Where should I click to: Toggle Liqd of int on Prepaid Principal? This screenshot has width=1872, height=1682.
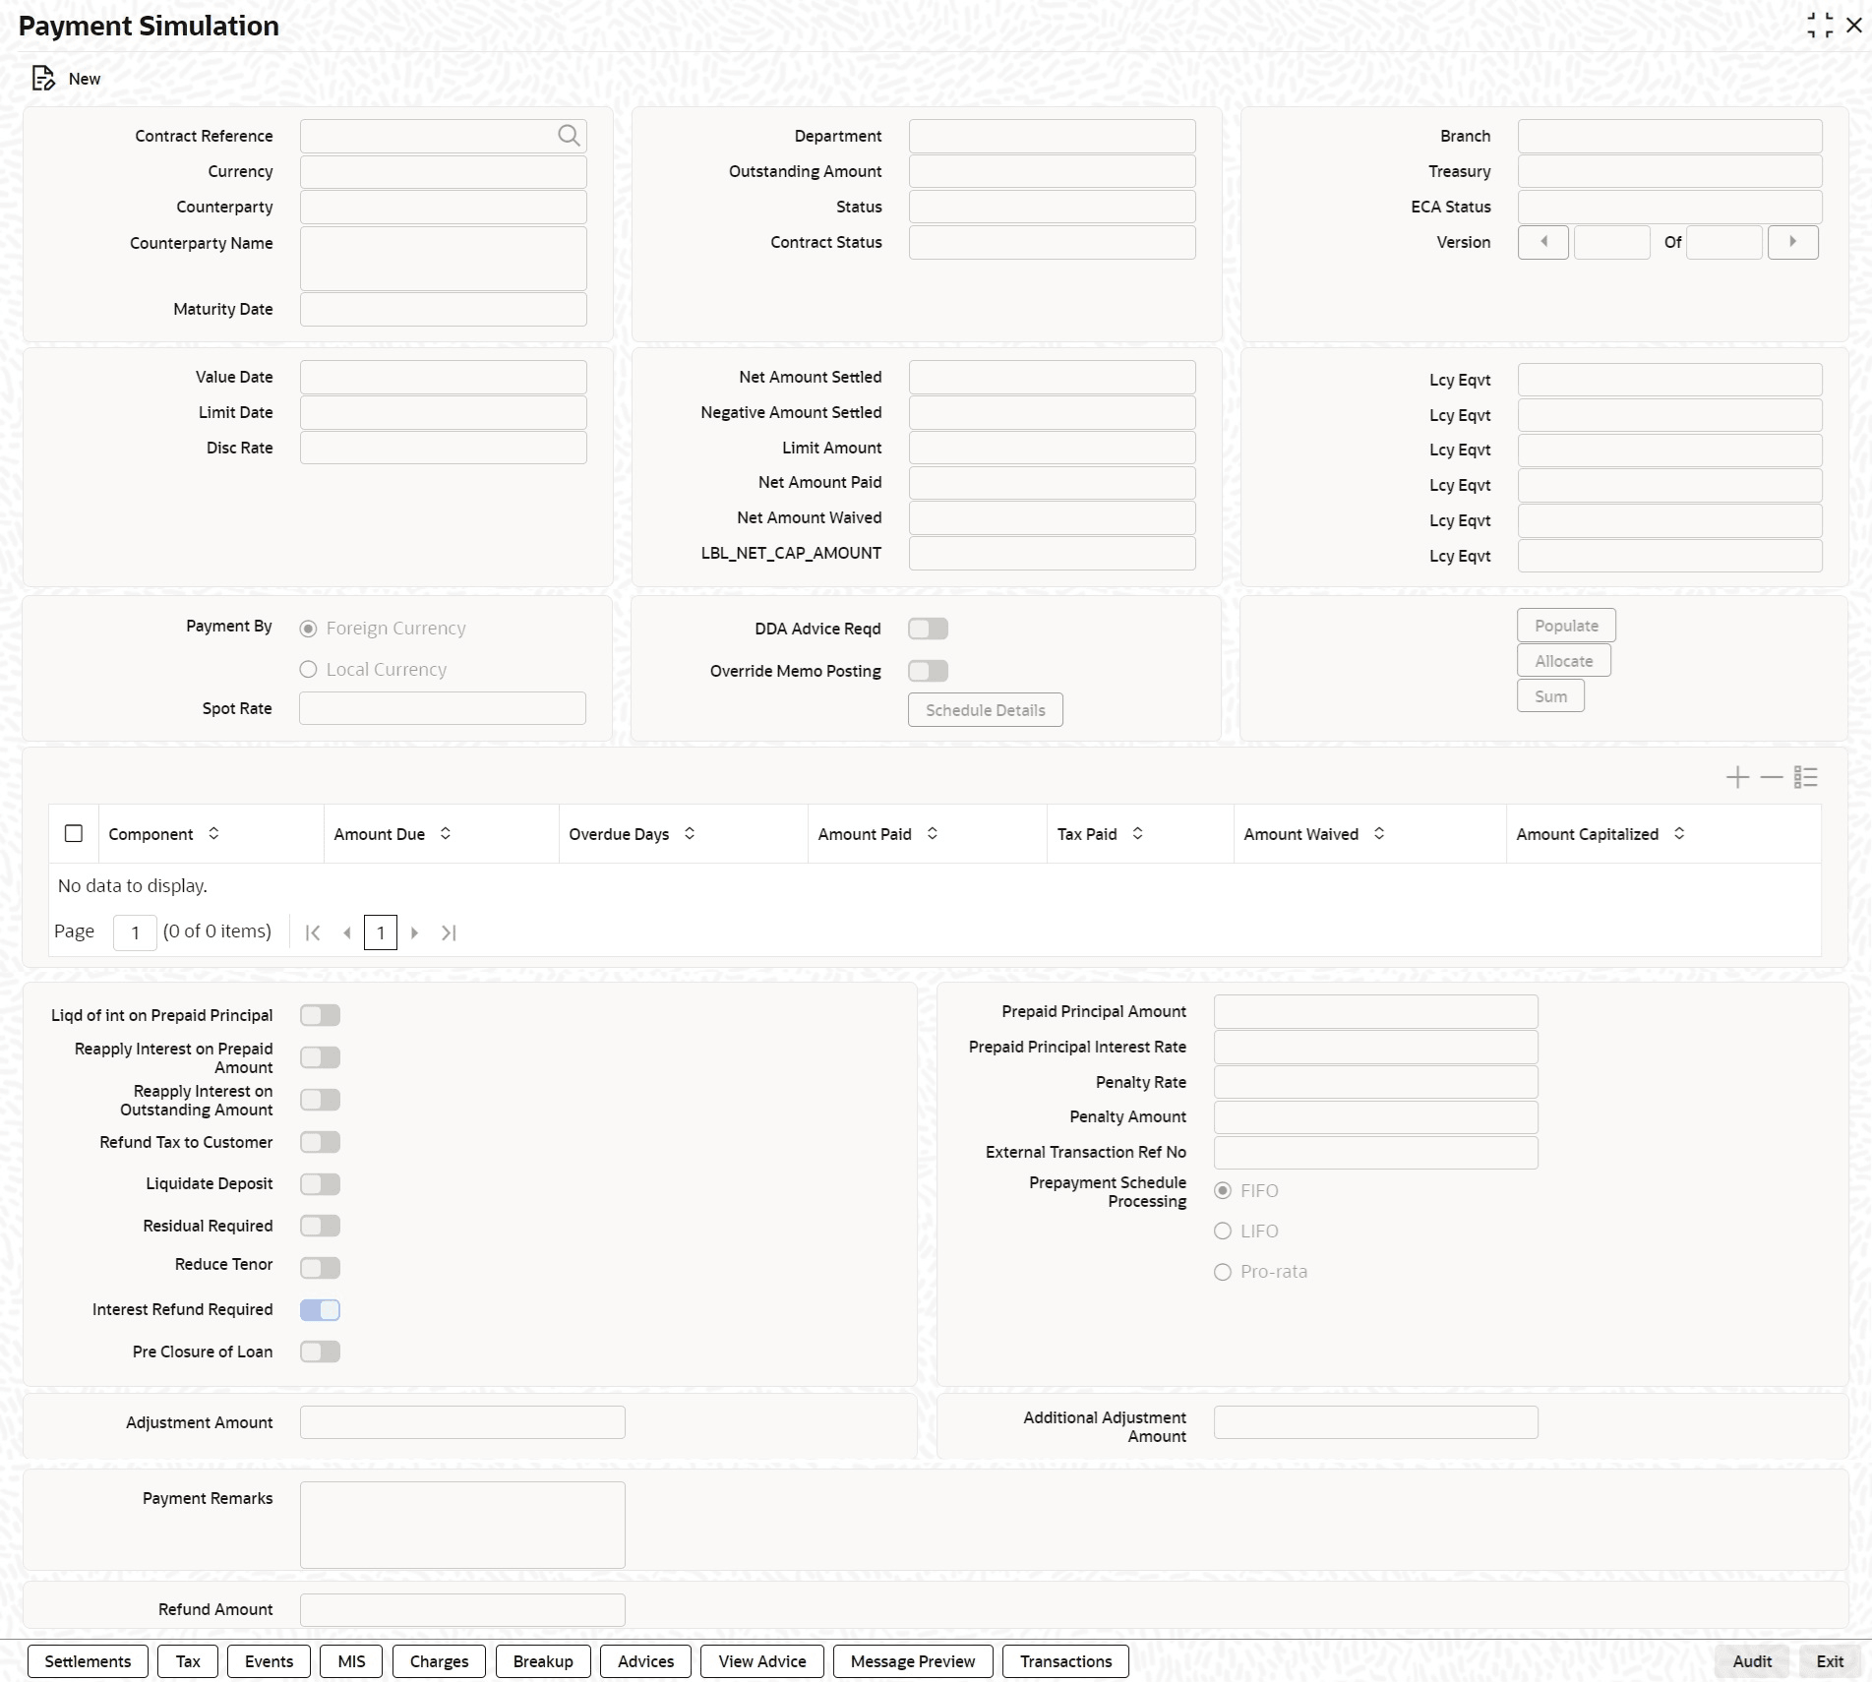[x=320, y=1015]
